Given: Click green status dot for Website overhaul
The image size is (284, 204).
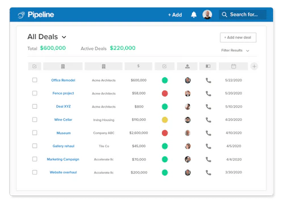Looking at the screenshot, I should tap(165, 172).
